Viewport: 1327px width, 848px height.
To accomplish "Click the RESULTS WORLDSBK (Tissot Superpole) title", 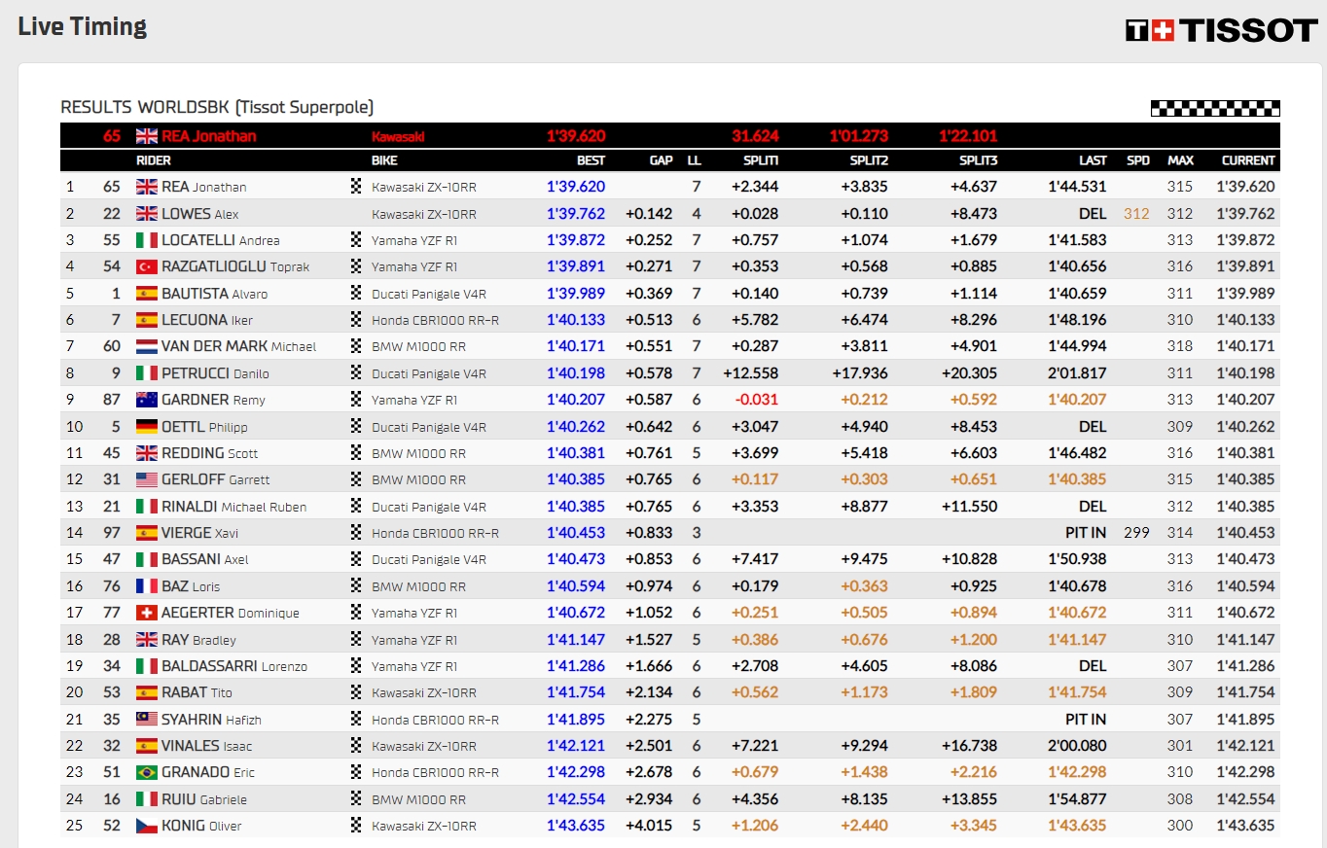I will pyautogui.click(x=217, y=107).
